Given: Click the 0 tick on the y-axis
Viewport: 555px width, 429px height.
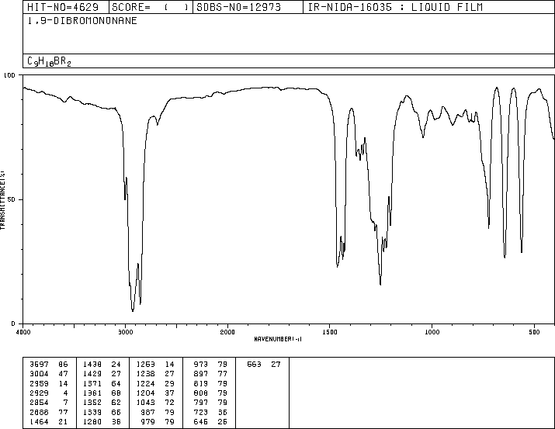Looking at the screenshot, I should coord(13,323).
